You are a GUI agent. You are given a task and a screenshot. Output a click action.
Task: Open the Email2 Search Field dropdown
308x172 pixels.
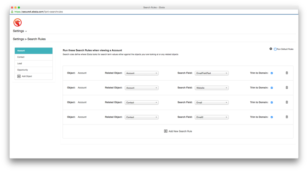(211, 117)
